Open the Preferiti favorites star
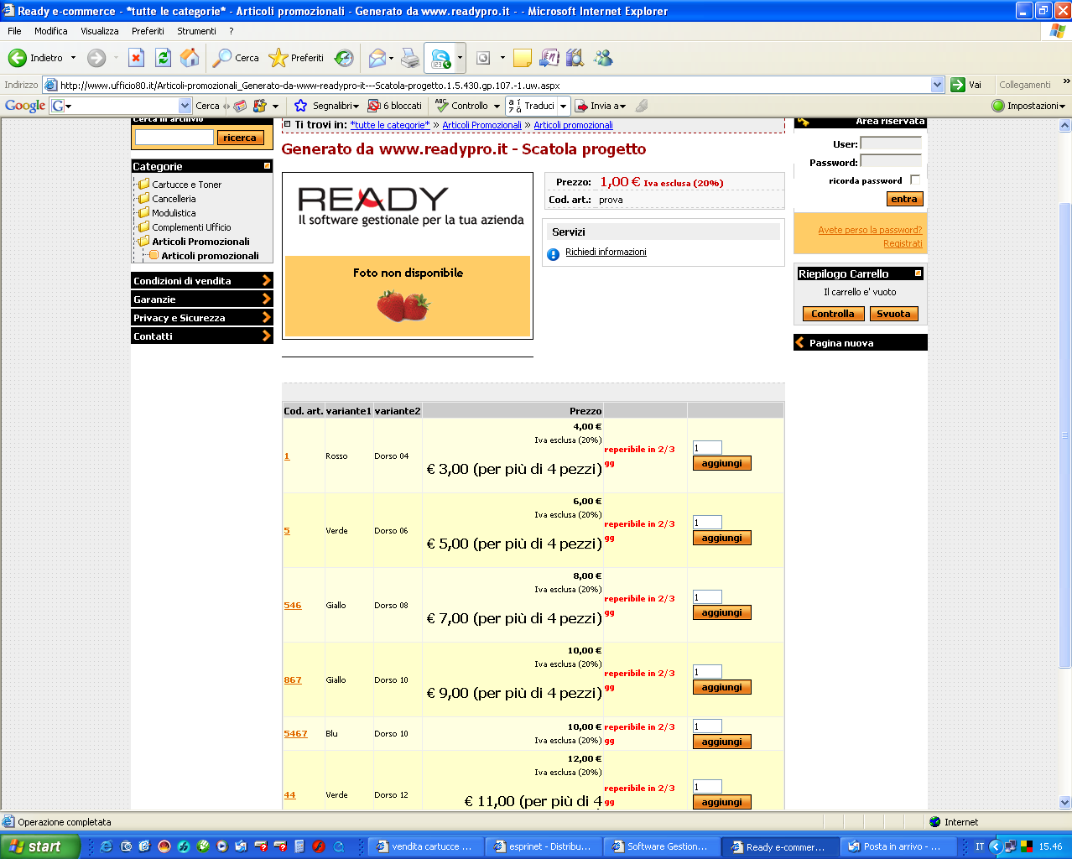The height and width of the screenshot is (859, 1072). pyautogui.click(x=296, y=58)
